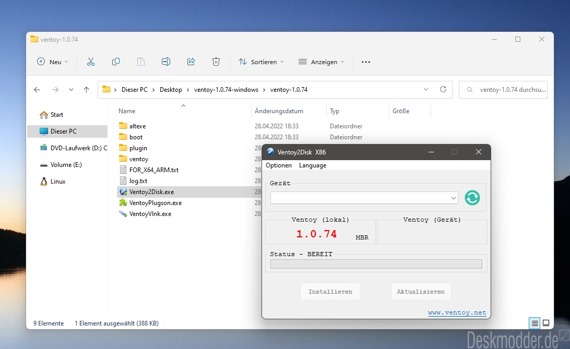The height and width of the screenshot is (349, 570).
Task: Open www.ventoy.net link
Action: click(457, 312)
